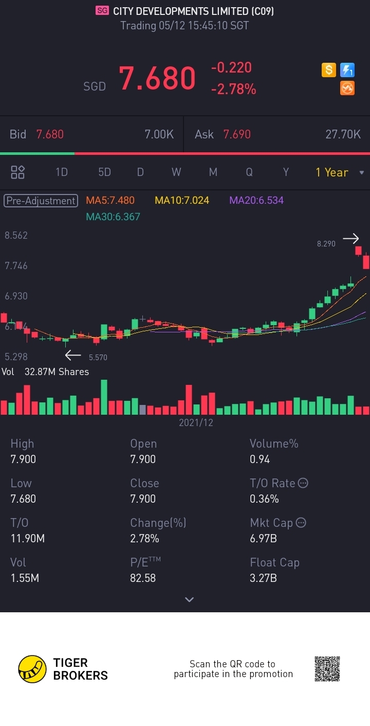The width and height of the screenshot is (370, 726).
Task: Tap the MA10:7.024 indicator label
Action: [182, 201]
